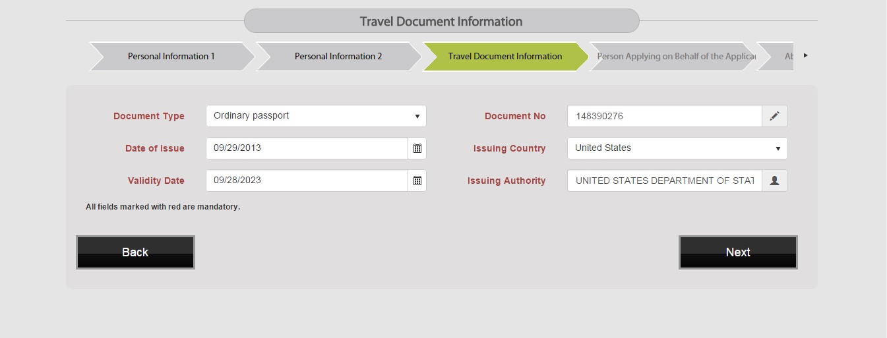This screenshot has width=887, height=338.
Task: Open the Validity Date calendar picker
Action: 417,181
